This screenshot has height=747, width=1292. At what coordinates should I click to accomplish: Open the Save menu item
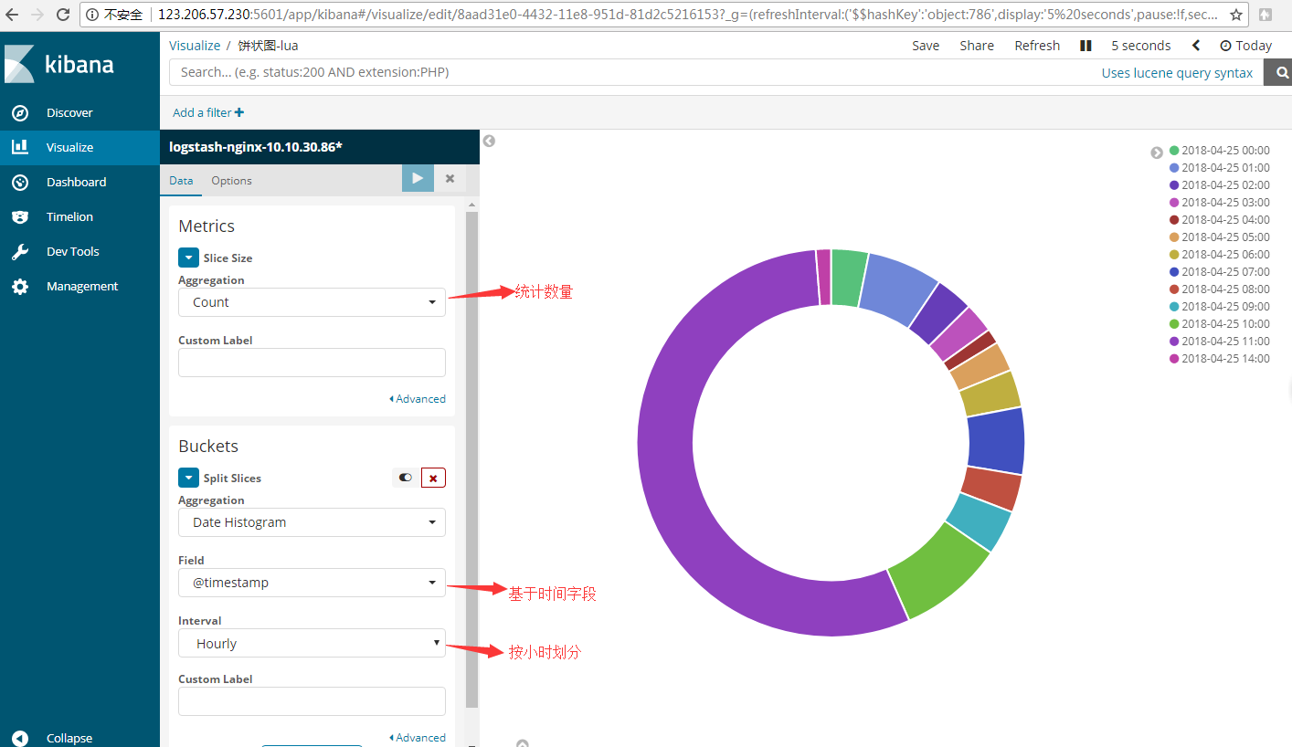pyautogui.click(x=926, y=46)
